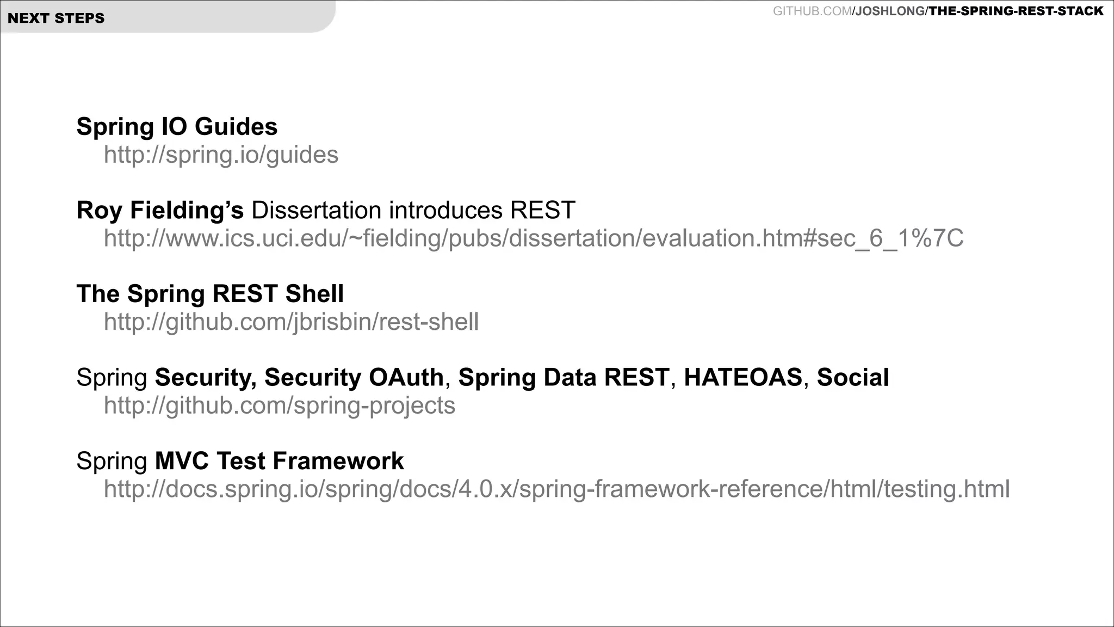Click the bold 'Security,' word after Spring
This screenshot has width=1114, height=627.
tap(206, 378)
